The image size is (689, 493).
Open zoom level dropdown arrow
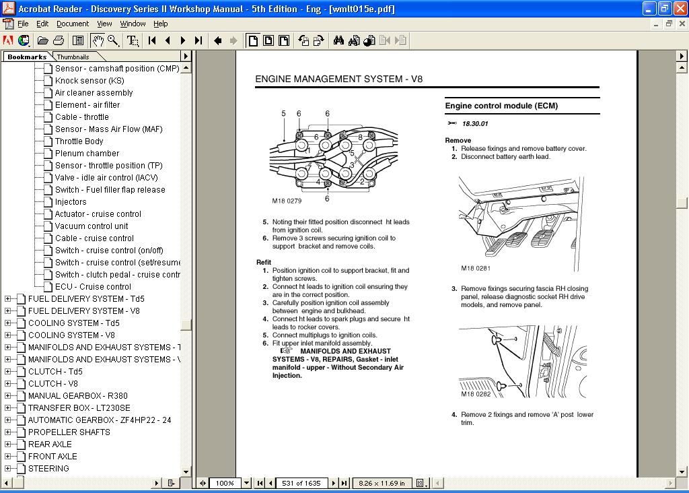tap(246, 483)
